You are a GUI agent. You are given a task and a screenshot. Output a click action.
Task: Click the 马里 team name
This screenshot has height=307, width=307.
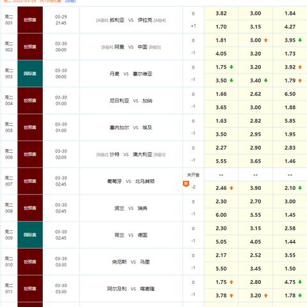click(x=145, y=262)
